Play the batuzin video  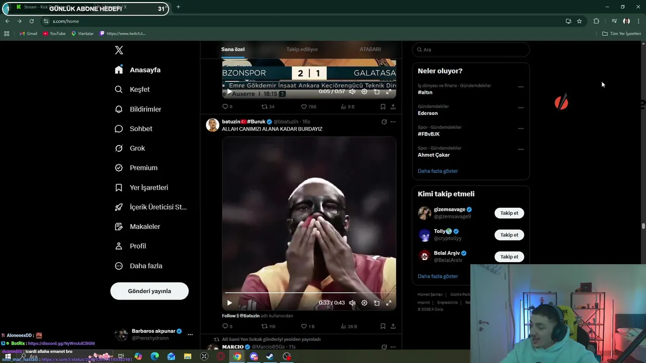(x=229, y=303)
